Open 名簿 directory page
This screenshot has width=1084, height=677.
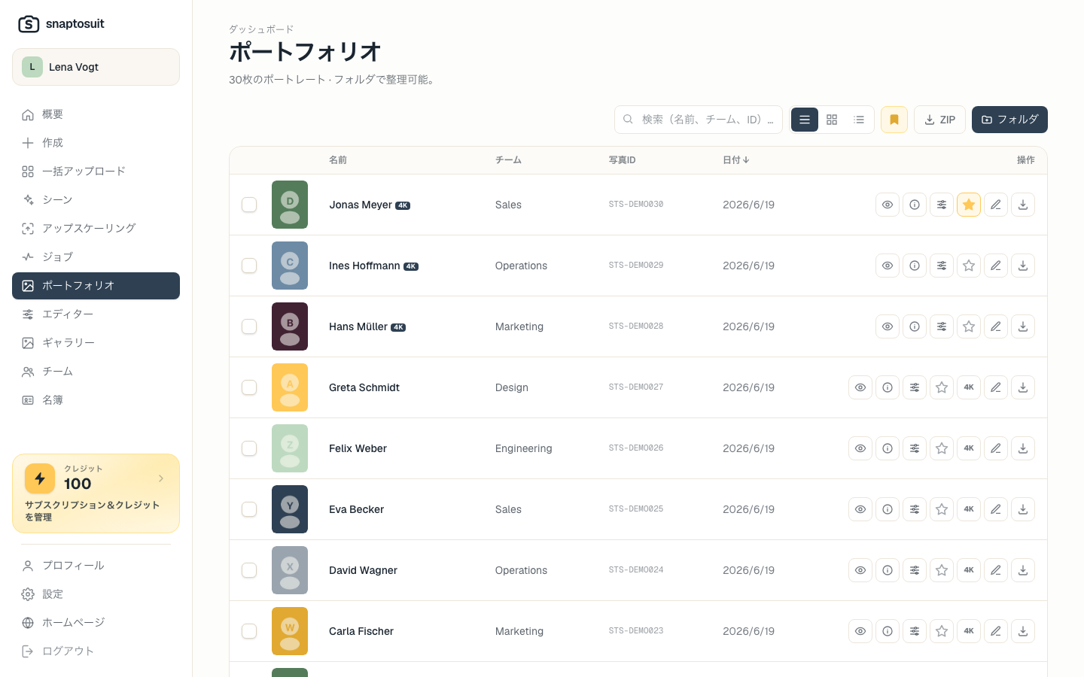tap(96, 400)
